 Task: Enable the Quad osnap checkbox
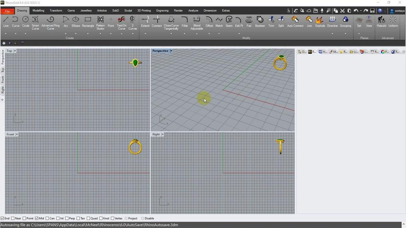click(x=88, y=218)
